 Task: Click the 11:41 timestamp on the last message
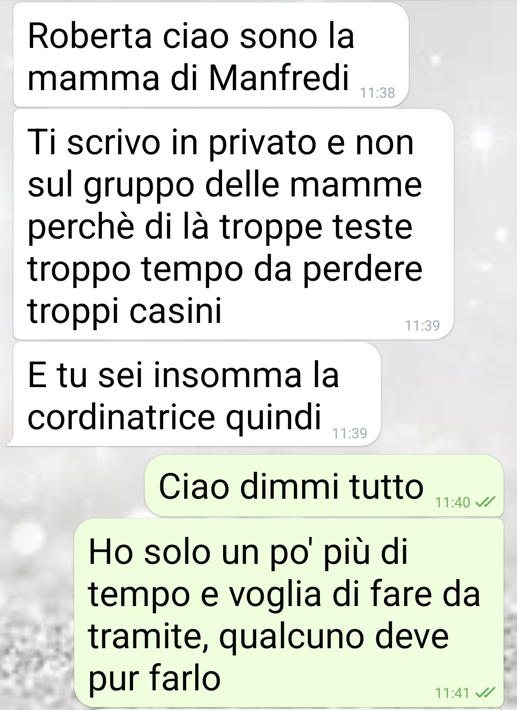(x=453, y=693)
